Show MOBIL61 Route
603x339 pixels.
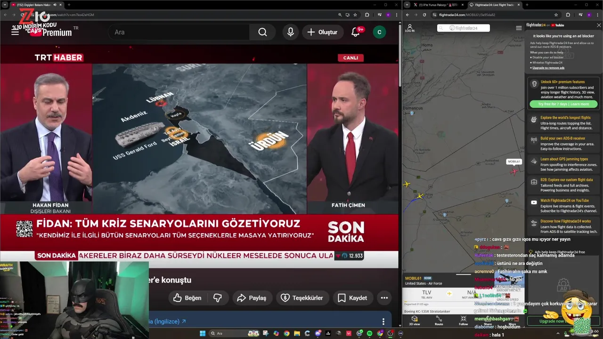[x=439, y=321]
